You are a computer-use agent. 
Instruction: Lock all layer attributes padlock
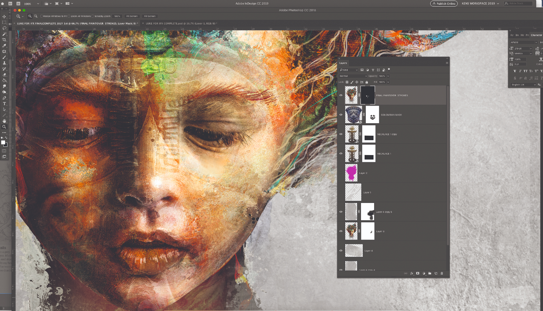(367, 82)
